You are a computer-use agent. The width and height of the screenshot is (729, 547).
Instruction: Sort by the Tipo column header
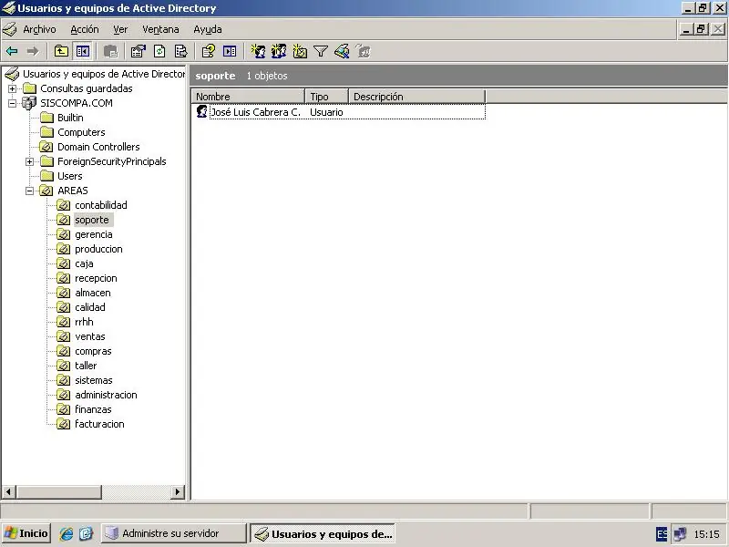pyautogui.click(x=327, y=97)
